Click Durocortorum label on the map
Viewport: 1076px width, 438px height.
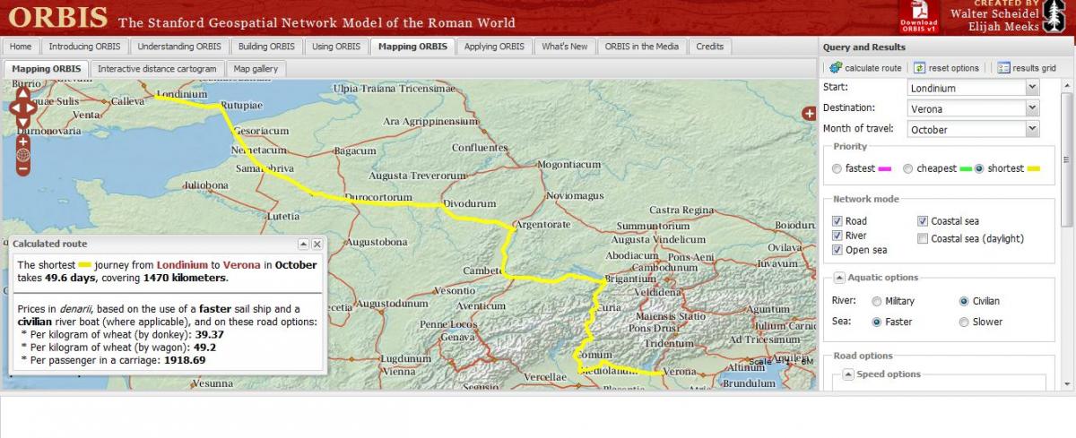click(378, 197)
